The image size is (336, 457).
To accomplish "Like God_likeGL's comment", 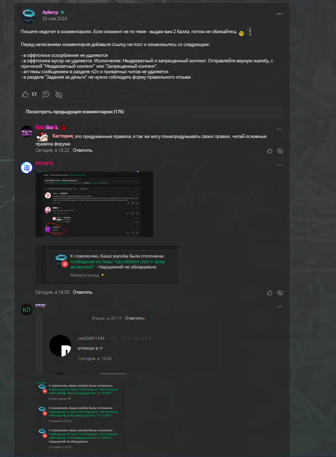I will (x=270, y=151).
